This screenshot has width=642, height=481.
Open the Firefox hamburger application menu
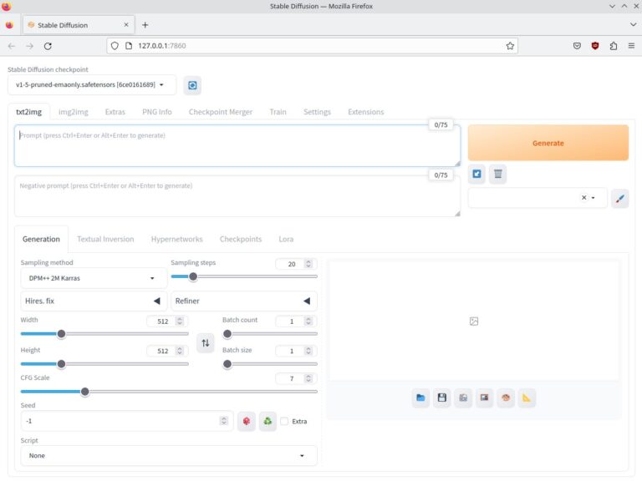point(631,46)
